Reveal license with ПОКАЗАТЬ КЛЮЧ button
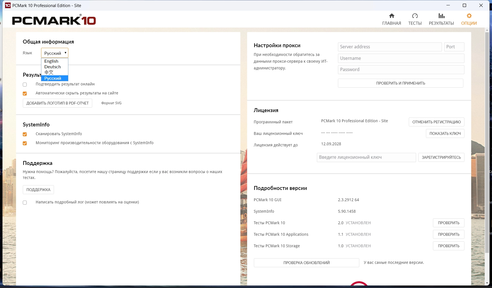Screen dimensions: 492x288 pos(445,133)
